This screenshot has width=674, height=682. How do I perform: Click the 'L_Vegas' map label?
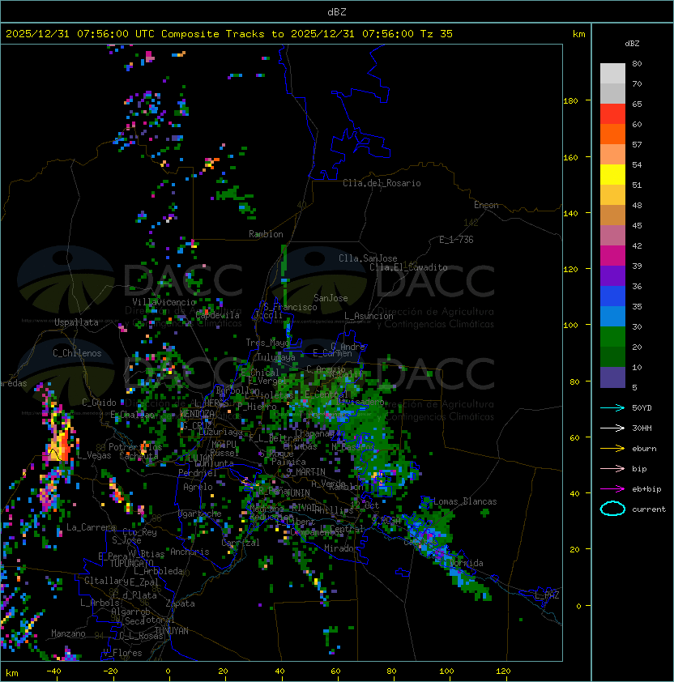click(x=94, y=456)
